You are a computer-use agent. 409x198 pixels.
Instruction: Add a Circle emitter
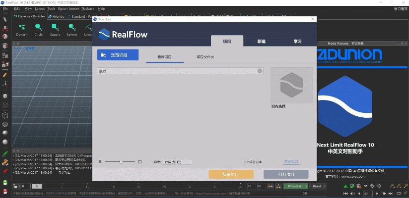coord(39,30)
